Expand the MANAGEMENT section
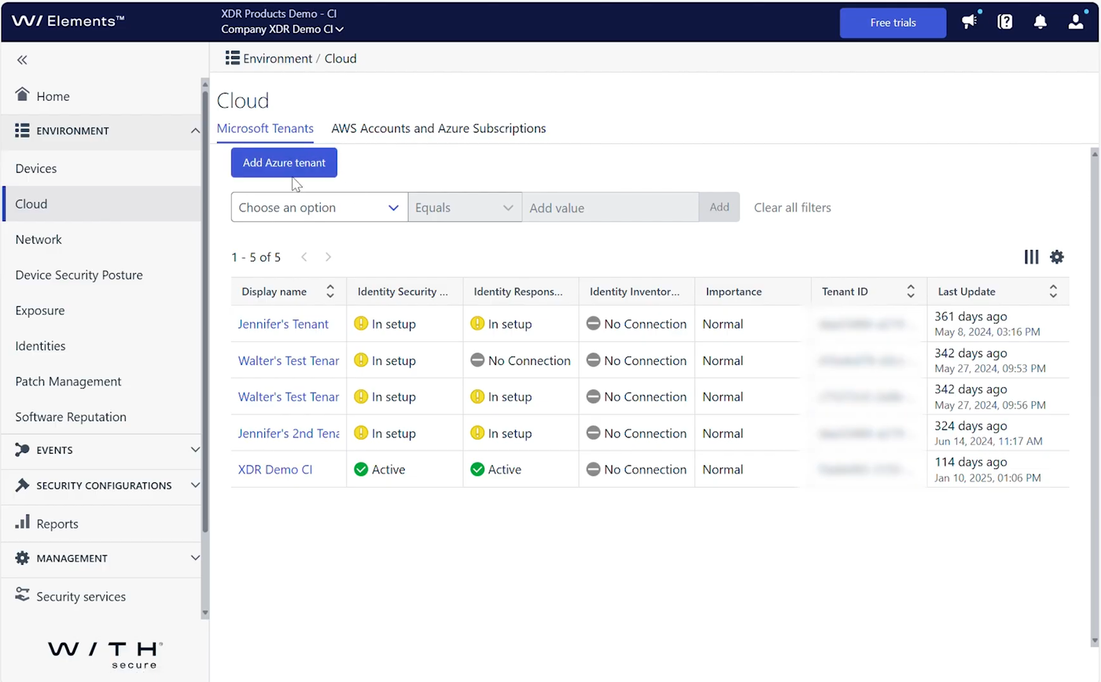 [195, 558]
